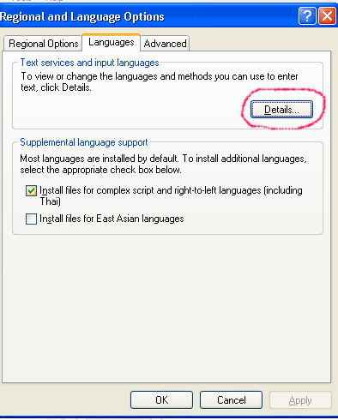Viewport: 338px width, 420px height.
Task: Switch to the Regional Options tab
Action: coord(43,44)
